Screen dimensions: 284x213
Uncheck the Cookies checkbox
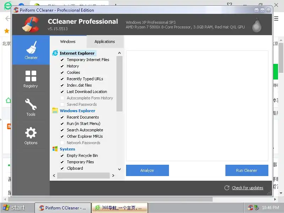[x=62, y=72]
